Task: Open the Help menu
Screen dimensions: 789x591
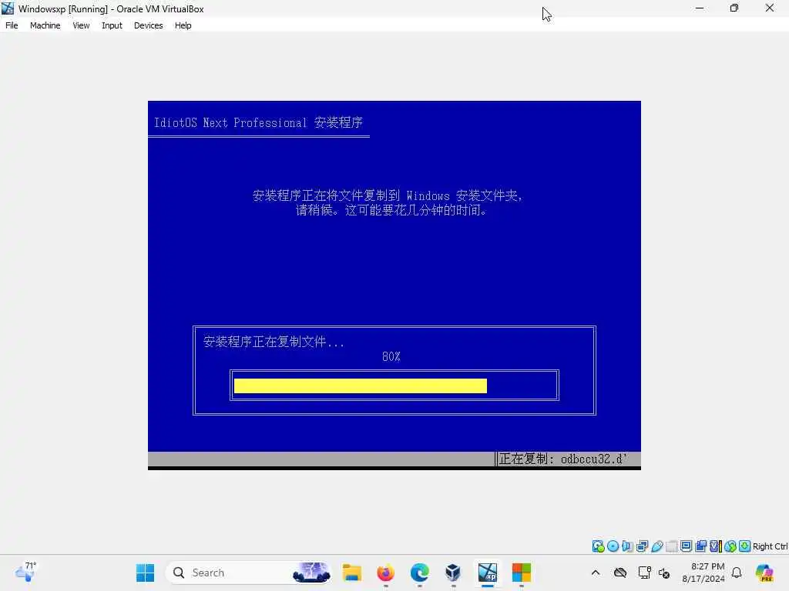Action: tap(183, 25)
